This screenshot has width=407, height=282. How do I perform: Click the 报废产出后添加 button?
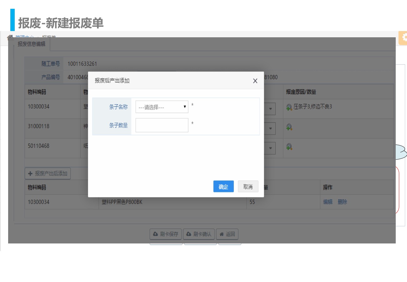pos(48,173)
